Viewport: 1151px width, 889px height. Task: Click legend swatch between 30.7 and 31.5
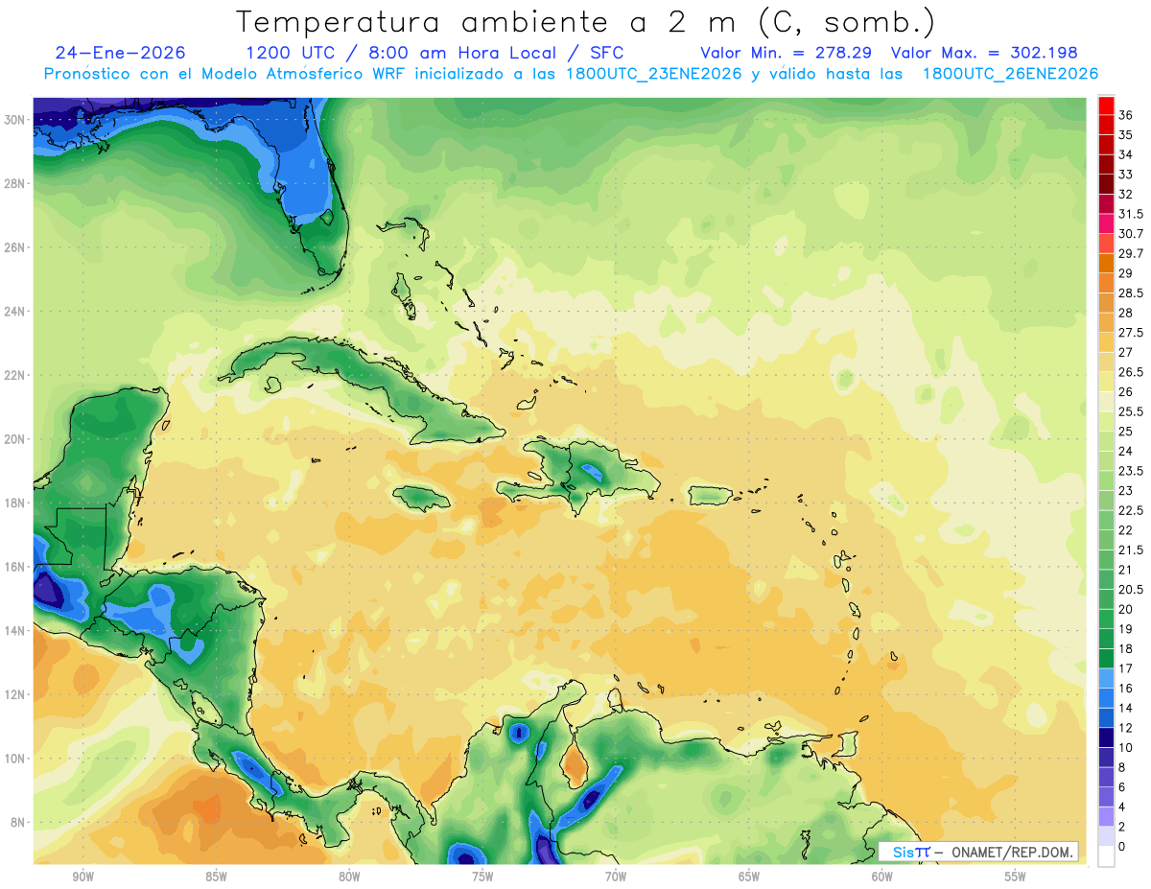click(1106, 224)
